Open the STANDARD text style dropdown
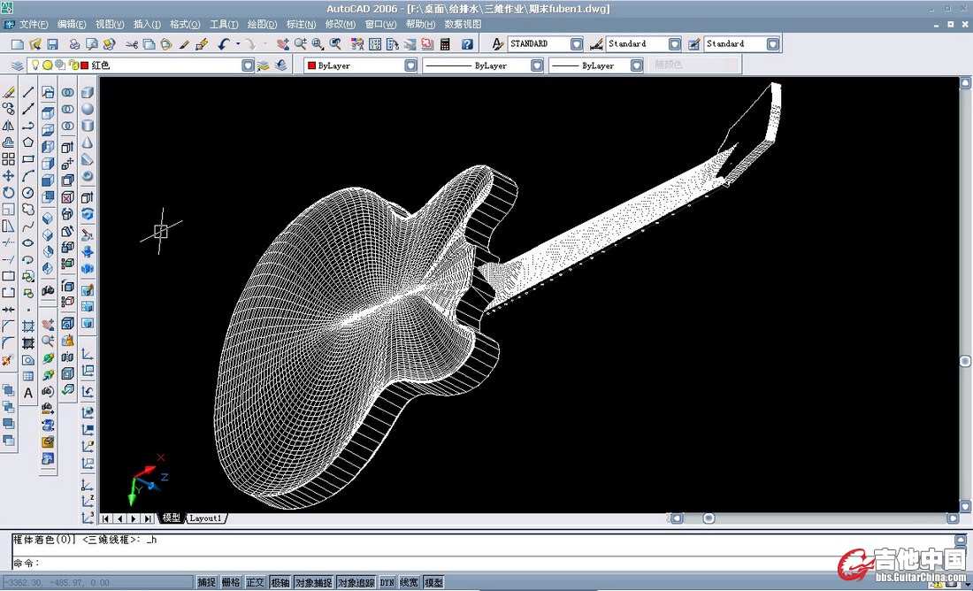Screen dimensions: 973x591 click(577, 44)
